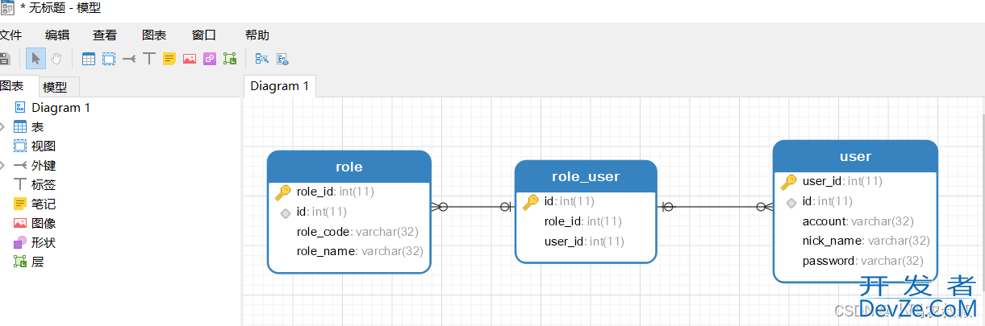Select the purple shape tool

coord(210,59)
